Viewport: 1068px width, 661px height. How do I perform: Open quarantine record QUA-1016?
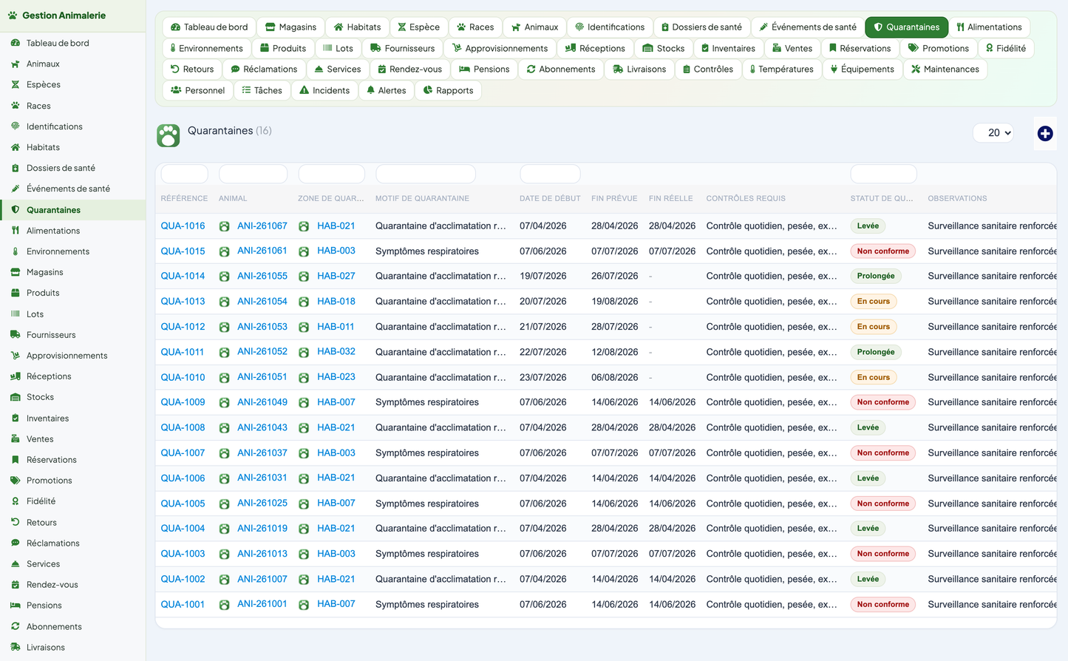tap(183, 226)
